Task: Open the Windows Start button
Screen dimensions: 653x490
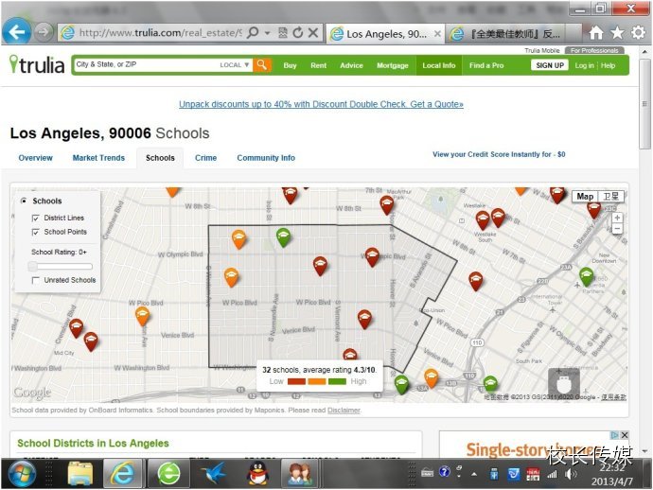Action: (22, 474)
